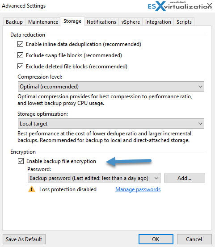The width and height of the screenshot is (215, 247).
Task: Open the Manage passwords link
Action: coord(138,189)
